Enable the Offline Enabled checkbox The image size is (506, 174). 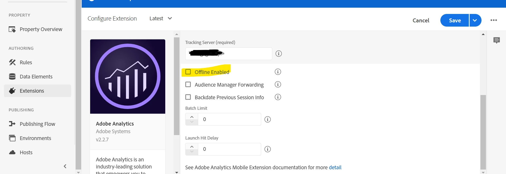[188, 72]
